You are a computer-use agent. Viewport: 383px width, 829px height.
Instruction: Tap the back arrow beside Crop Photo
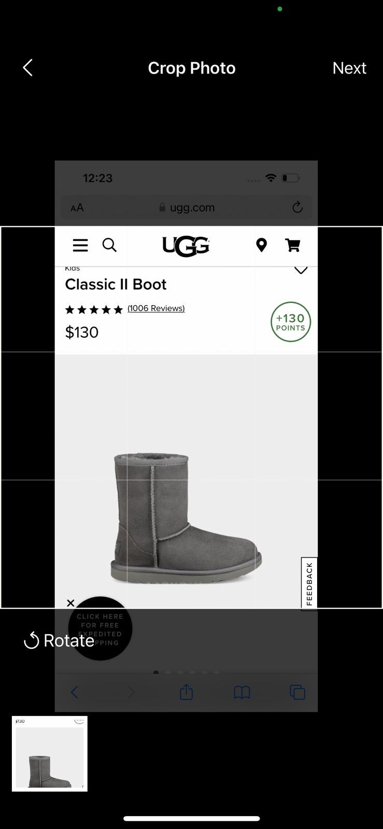(x=28, y=67)
